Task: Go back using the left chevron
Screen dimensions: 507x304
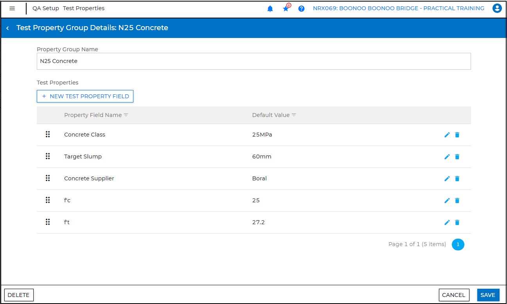Action: tap(7, 28)
